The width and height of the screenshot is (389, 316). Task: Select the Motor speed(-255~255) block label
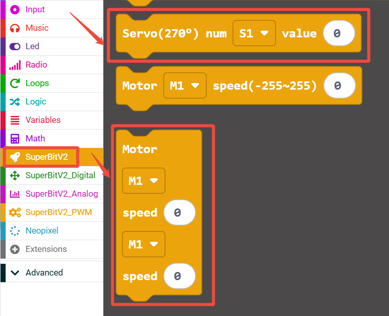(x=265, y=86)
